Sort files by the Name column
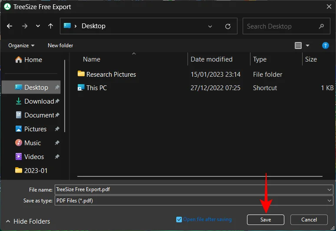Viewport: 336px width, 231px height. point(92,59)
